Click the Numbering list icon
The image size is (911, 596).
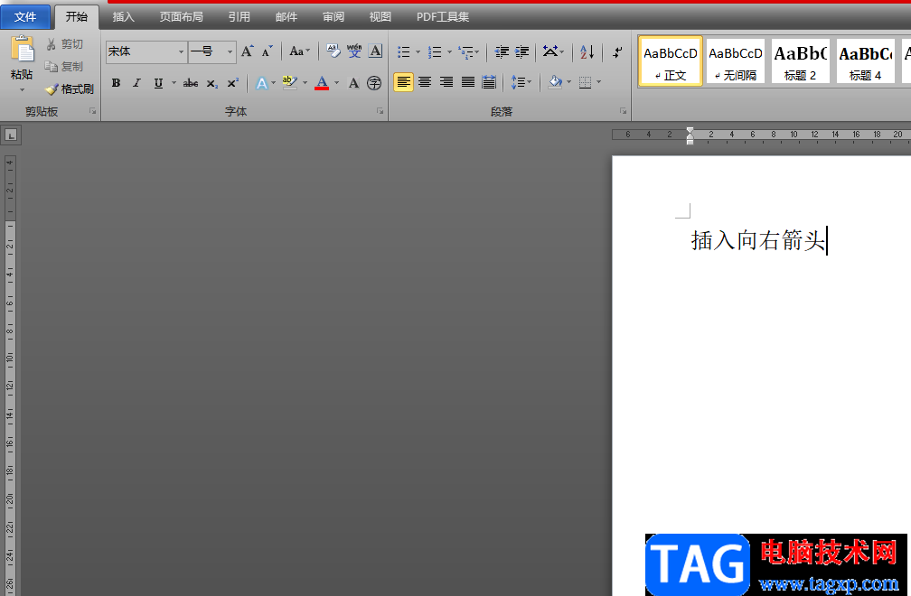(x=435, y=51)
